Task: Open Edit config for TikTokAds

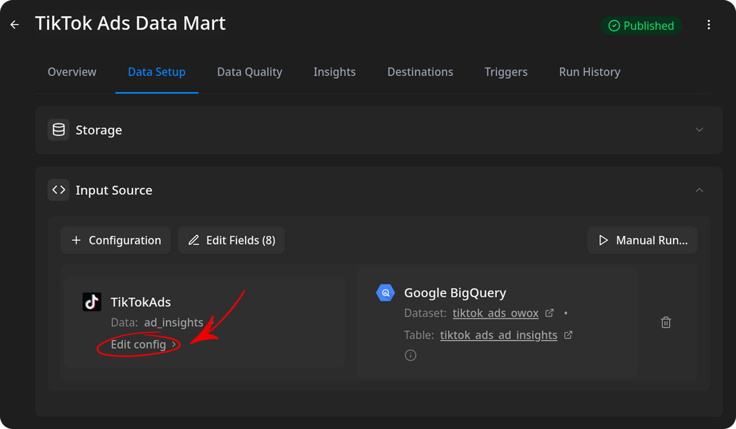Action: (143, 345)
